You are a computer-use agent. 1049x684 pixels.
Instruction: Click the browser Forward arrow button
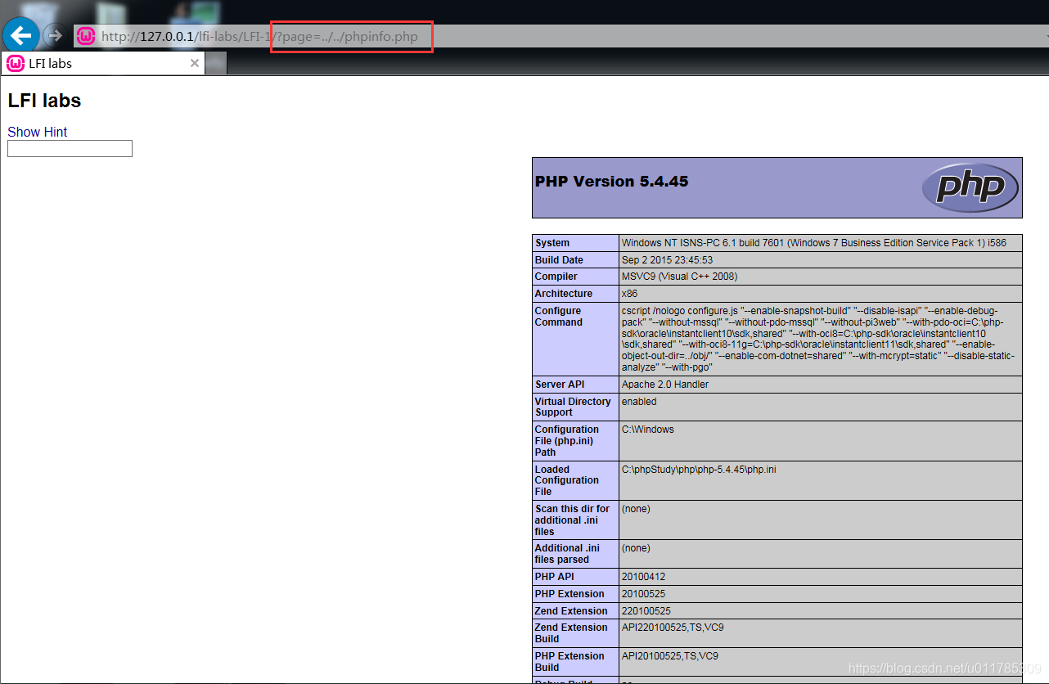pyautogui.click(x=54, y=34)
